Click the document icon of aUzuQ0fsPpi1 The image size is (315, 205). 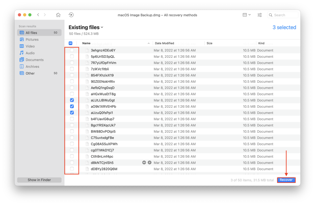click(87, 113)
